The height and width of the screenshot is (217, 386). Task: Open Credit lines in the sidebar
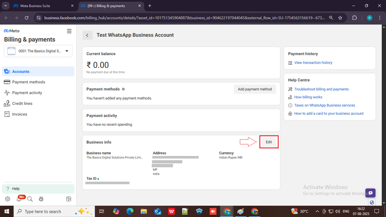[38, 104]
